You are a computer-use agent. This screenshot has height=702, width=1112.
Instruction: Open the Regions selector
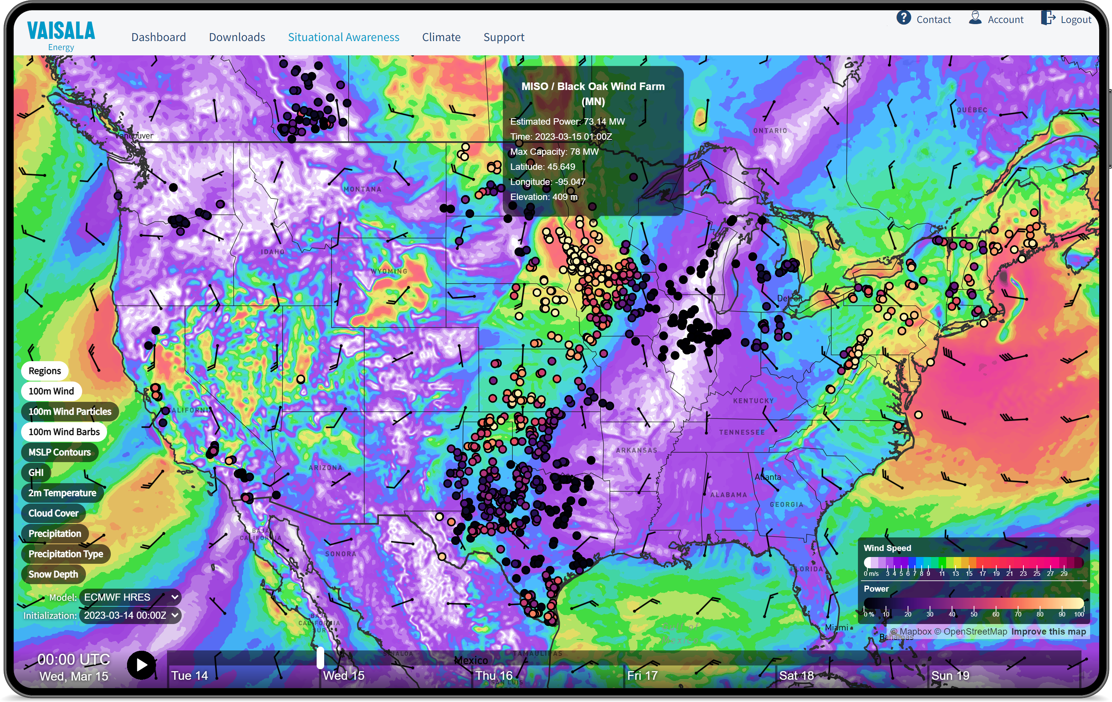(44, 371)
